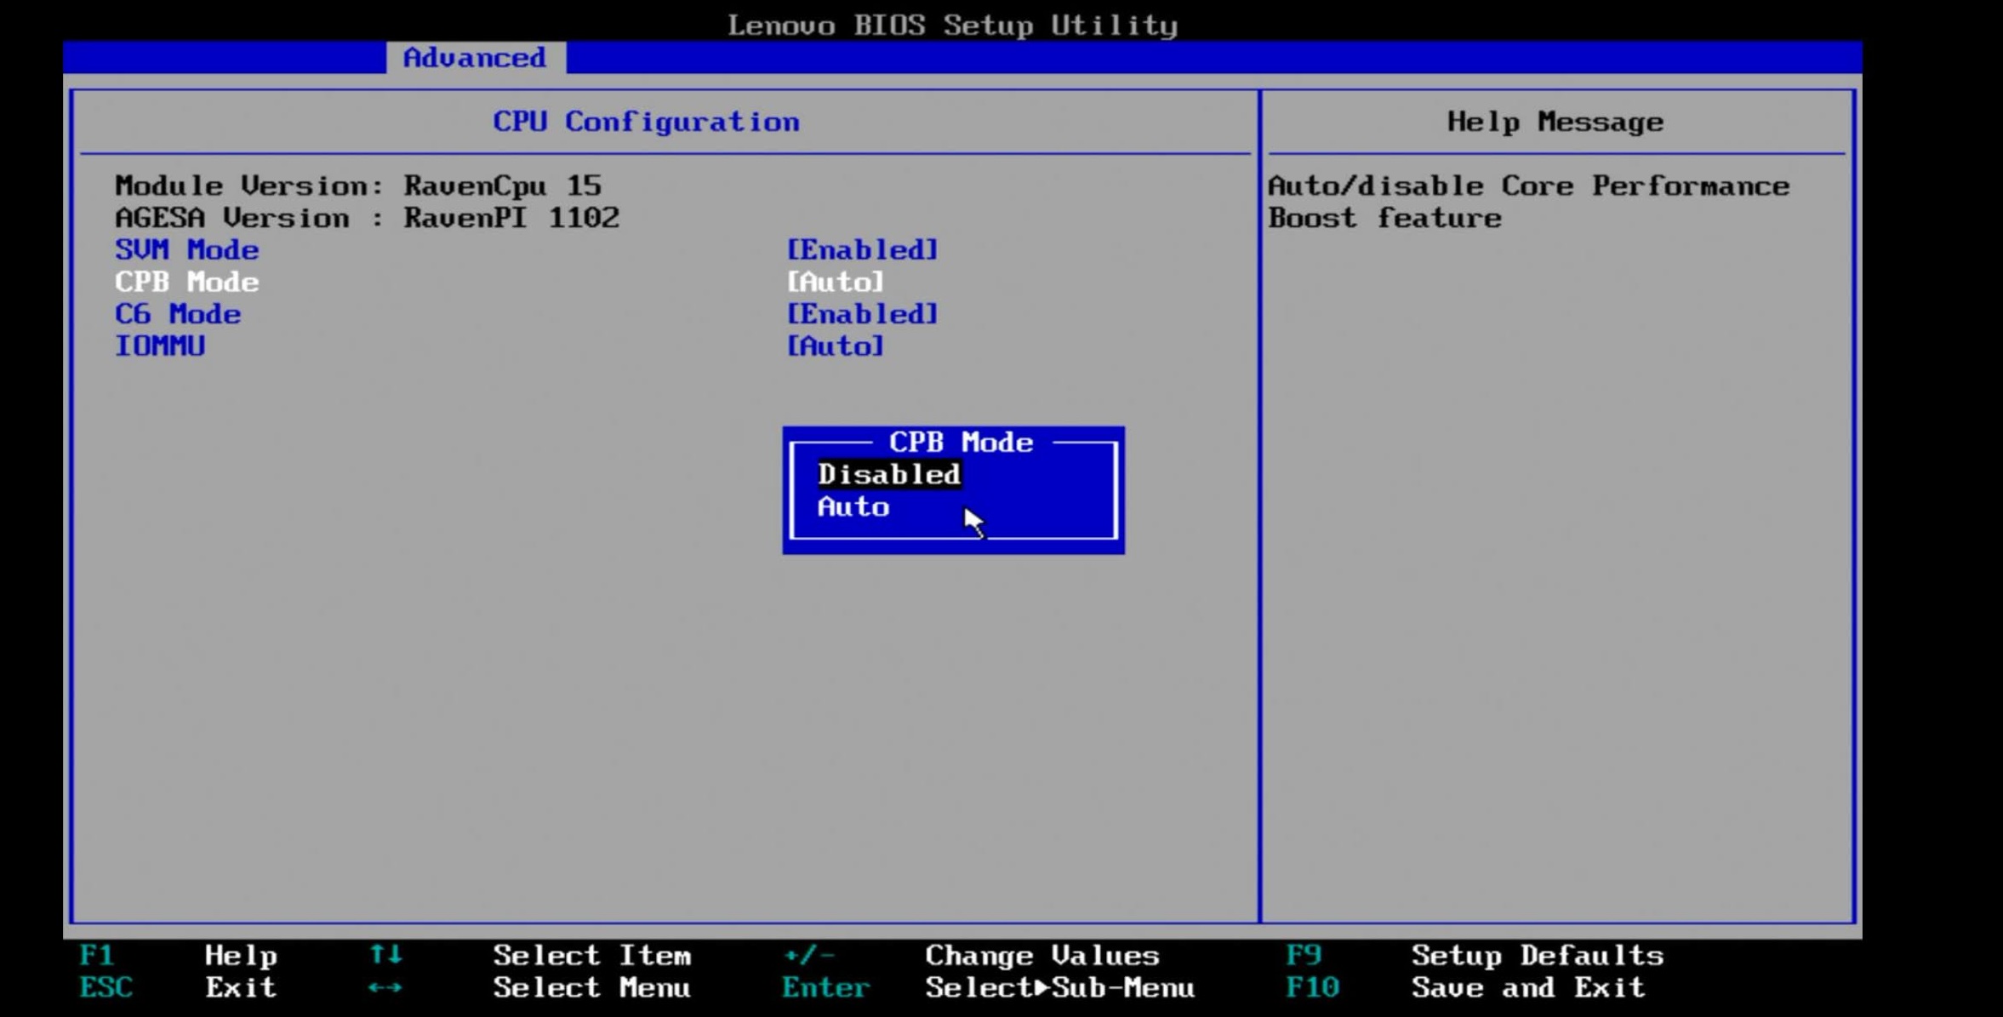This screenshot has width=2003, height=1017.
Task: Click the left/right arrows Select Menu icon
Action: [385, 988]
